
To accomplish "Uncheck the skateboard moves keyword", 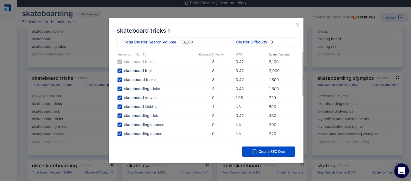I will 120,98.
